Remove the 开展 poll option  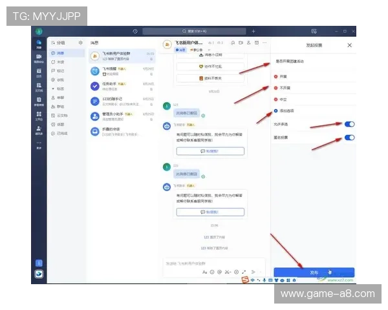pos(276,76)
